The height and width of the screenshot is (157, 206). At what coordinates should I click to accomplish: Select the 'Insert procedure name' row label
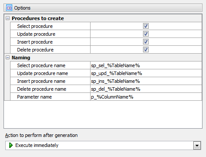pos(41,81)
